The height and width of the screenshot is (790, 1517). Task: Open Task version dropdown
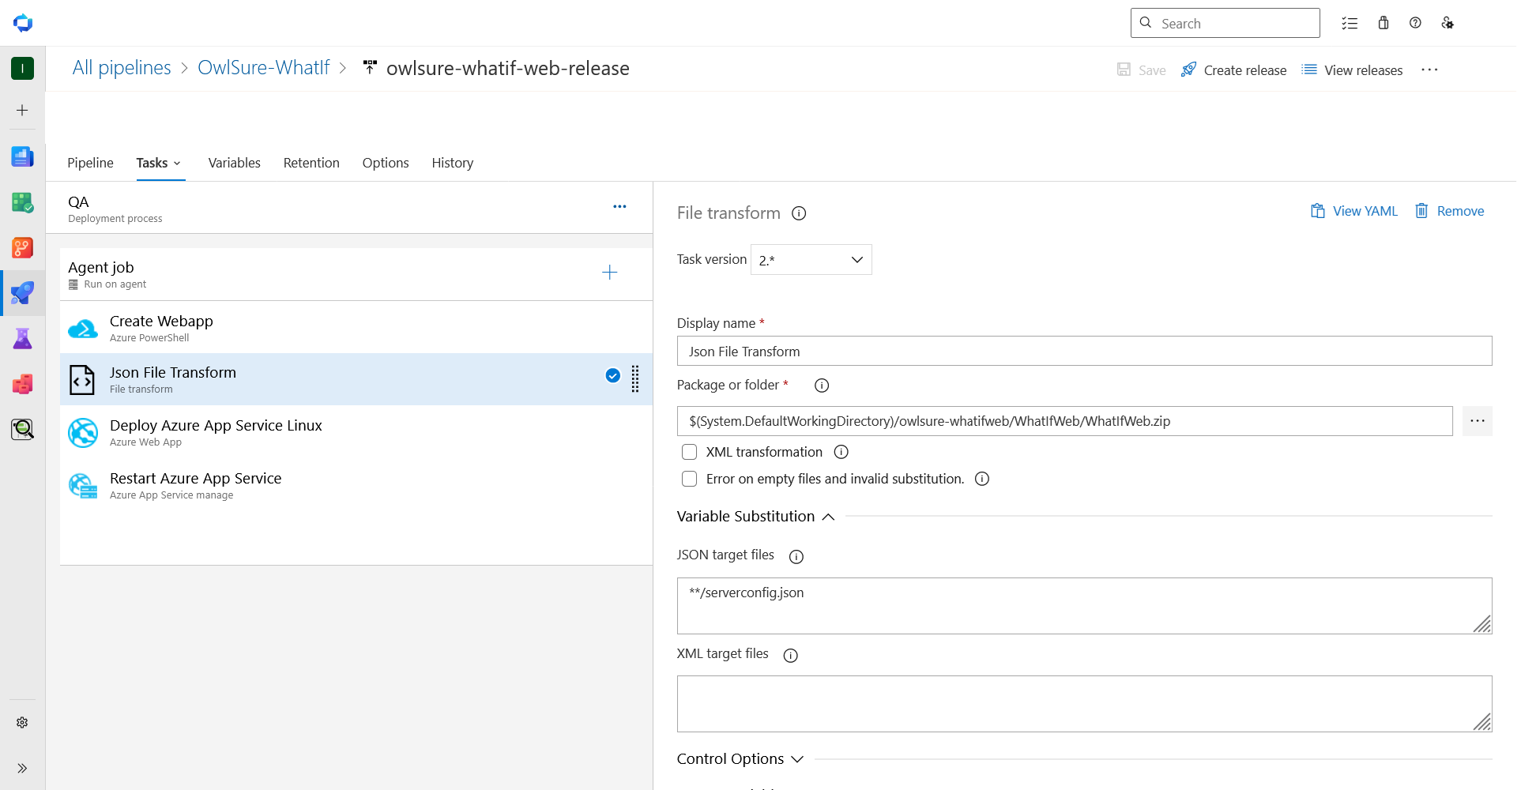point(811,260)
